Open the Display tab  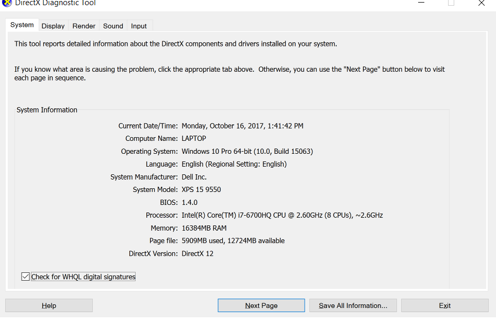(x=53, y=26)
